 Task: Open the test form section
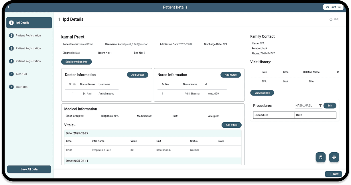[21, 86]
